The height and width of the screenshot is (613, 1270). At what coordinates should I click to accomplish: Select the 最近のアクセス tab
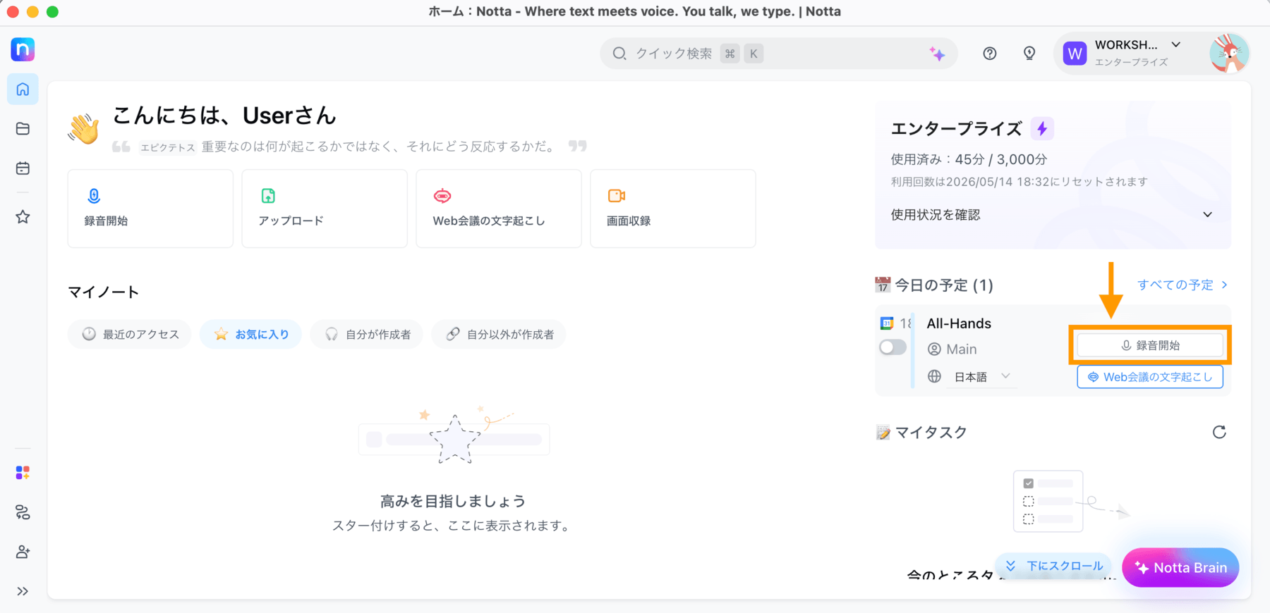130,334
